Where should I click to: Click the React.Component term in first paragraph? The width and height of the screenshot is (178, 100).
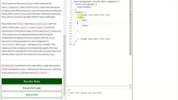tap(11, 7)
